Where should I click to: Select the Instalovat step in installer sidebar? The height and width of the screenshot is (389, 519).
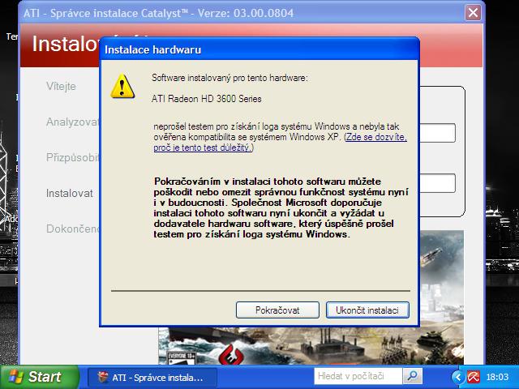coord(70,193)
